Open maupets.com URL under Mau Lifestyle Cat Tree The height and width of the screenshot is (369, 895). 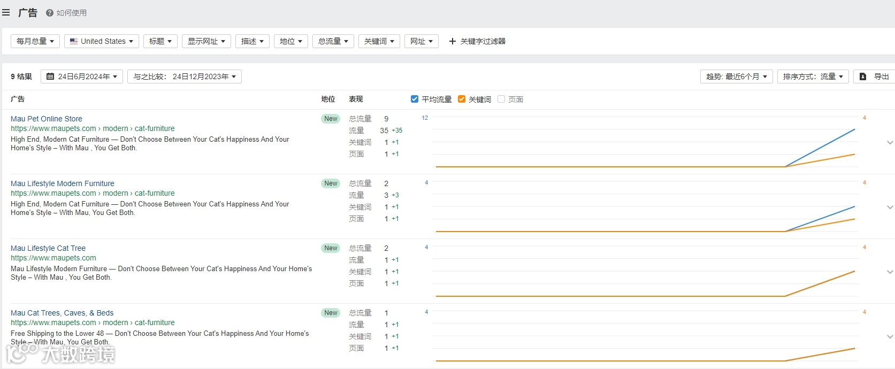tap(53, 258)
